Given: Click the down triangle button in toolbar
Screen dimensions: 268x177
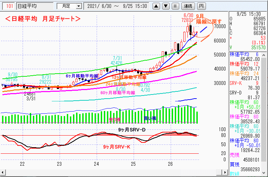Looking at the screenshot, I should pos(166,6).
